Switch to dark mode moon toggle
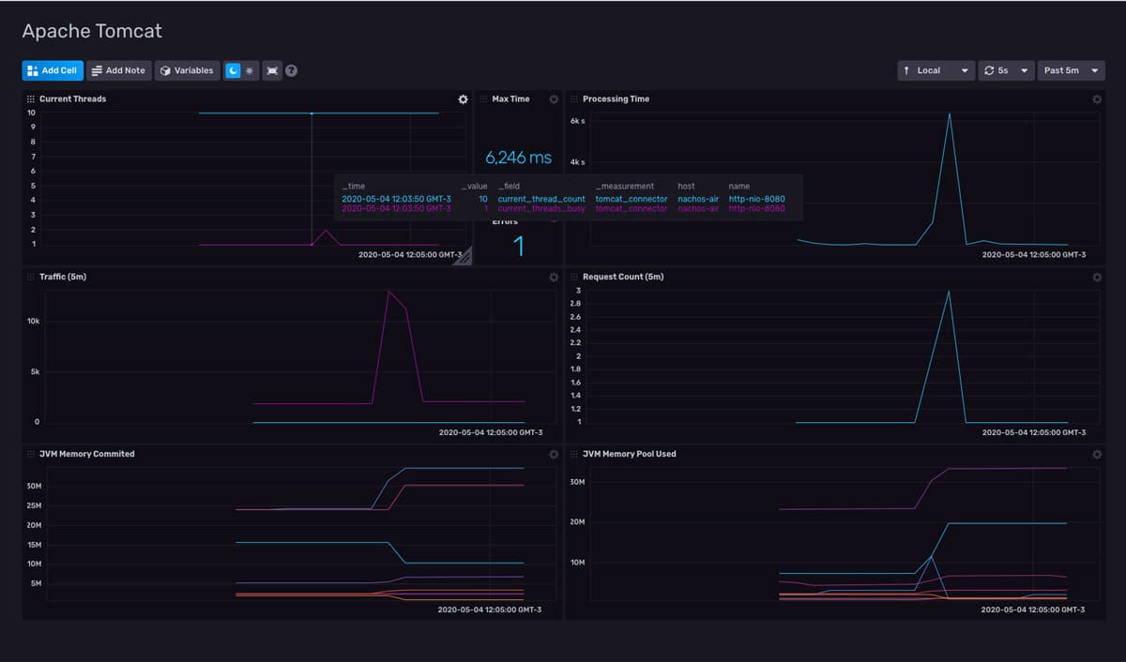 [x=234, y=70]
